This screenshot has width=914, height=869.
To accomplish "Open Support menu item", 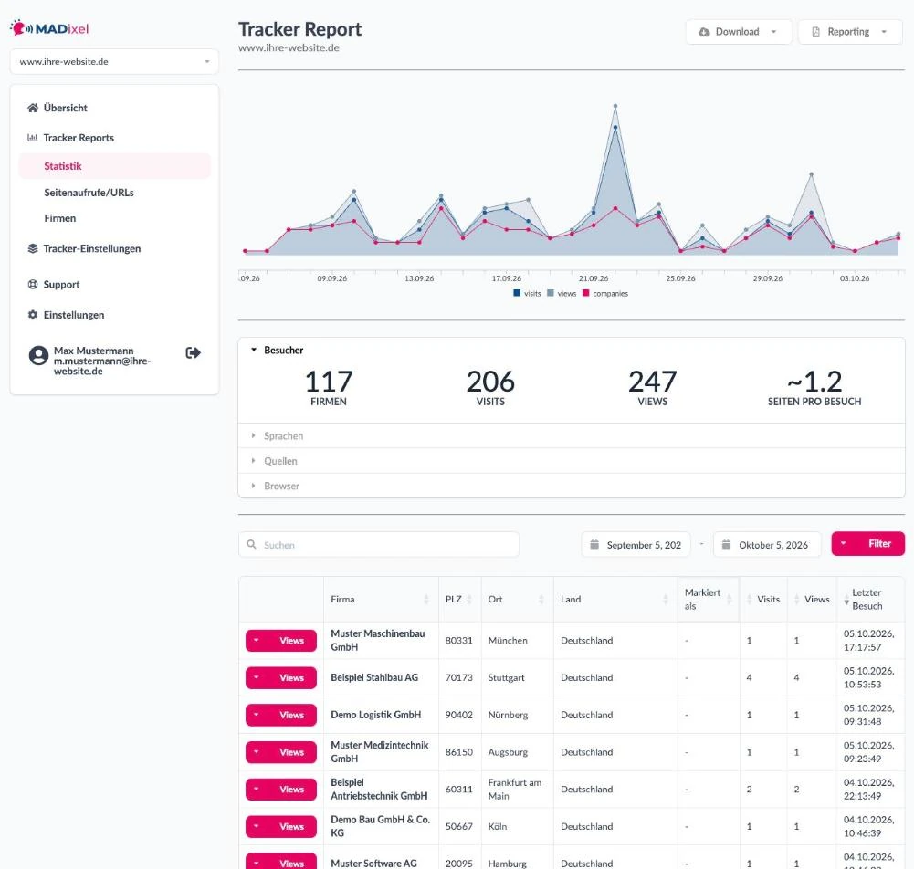I will click(62, 285).
